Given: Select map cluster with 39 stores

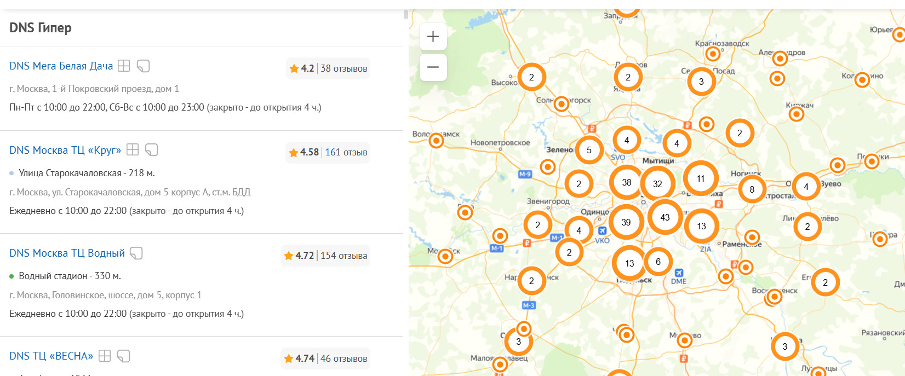Looking at the screenshot, I should pyautogui.click(x=626, y=222).
